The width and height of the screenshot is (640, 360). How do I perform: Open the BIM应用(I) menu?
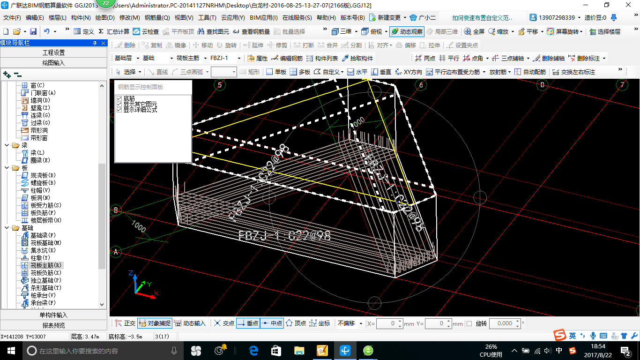(x=263, y=18)
